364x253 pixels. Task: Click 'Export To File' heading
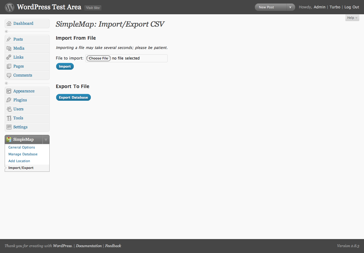(x=73, y=86)
